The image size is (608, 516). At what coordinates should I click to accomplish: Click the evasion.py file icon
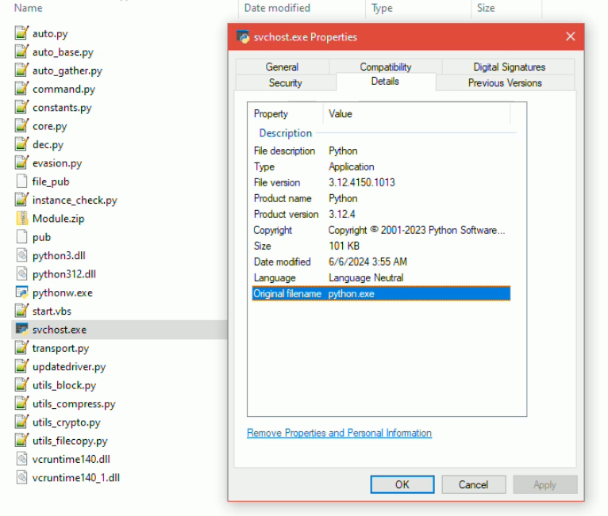coord(21,162)
